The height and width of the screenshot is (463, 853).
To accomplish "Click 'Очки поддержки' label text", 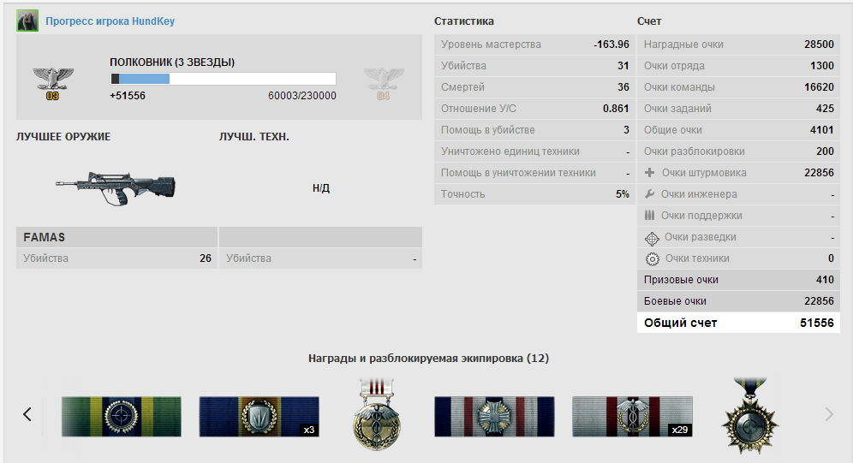I will pos(701,216).
